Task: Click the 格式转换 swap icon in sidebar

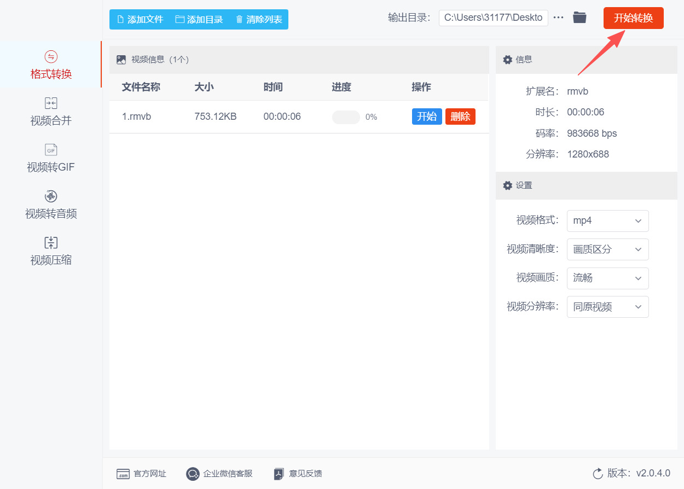Action: click(51, 57)
